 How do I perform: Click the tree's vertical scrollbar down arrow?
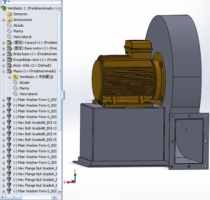(60, 192)
